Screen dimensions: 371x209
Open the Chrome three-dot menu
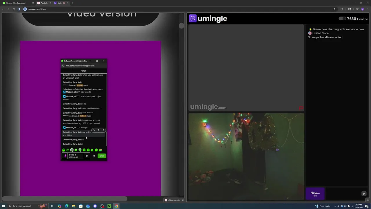pyautogui.click(x=368, y=9)
